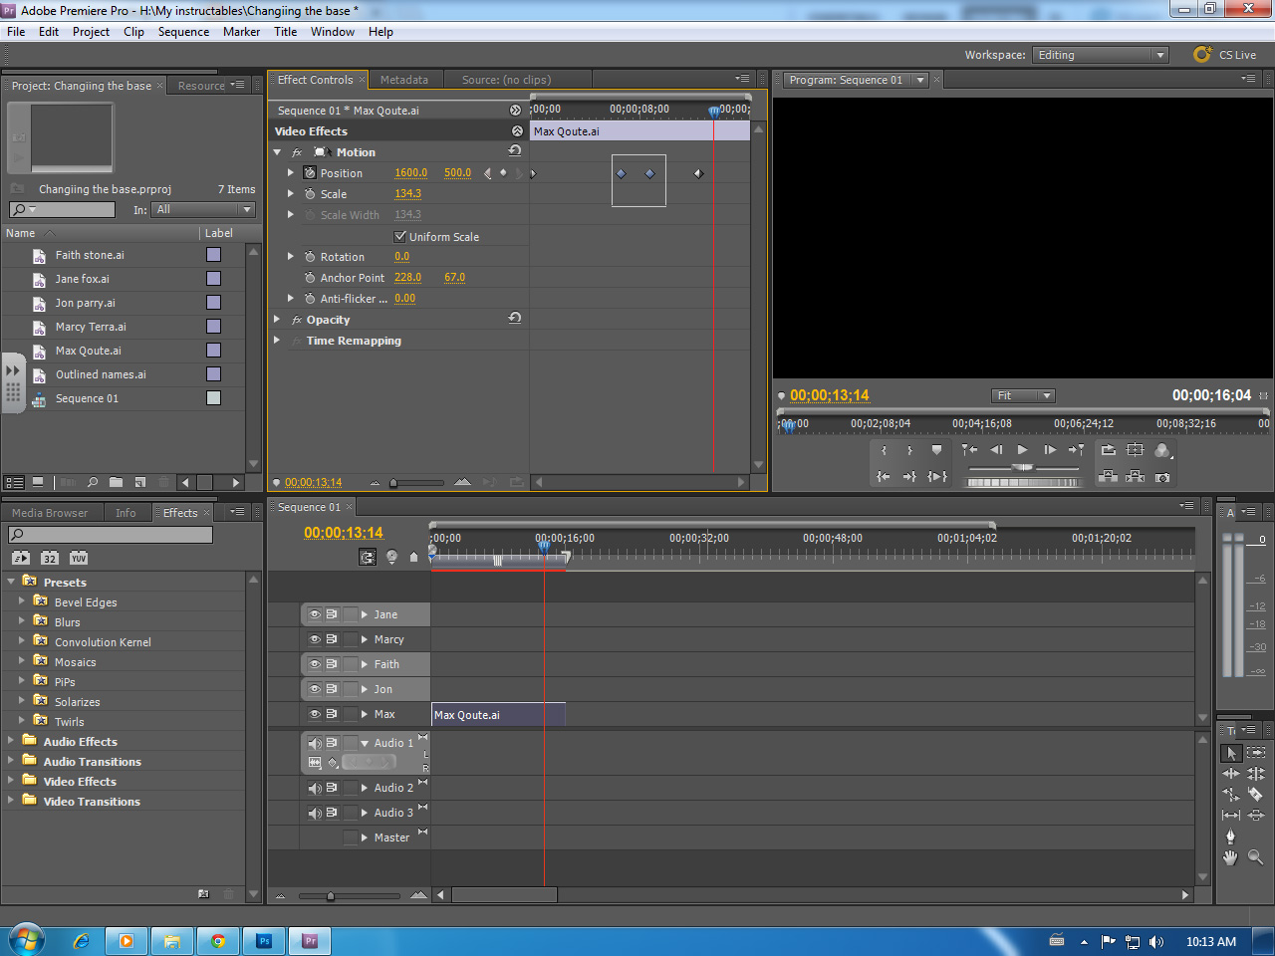Click the Export Frame camera icon

(x=1162, y=478)
